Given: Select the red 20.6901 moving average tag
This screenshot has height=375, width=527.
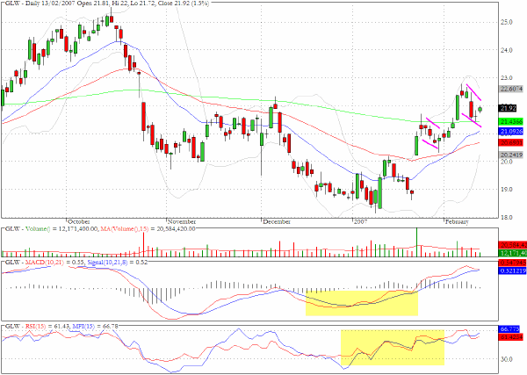Looking at the screenshot, I should 511,143.
